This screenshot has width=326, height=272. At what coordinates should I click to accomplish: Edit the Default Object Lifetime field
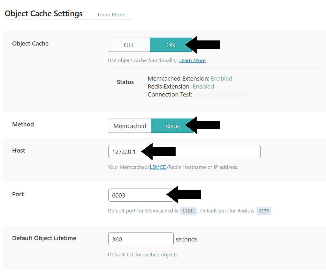click(141, 239)
